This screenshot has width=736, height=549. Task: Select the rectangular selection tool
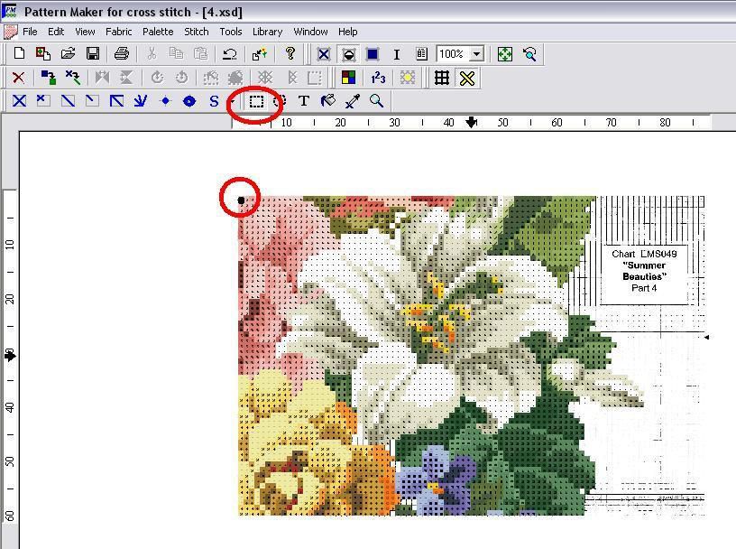tap(256, 101)
